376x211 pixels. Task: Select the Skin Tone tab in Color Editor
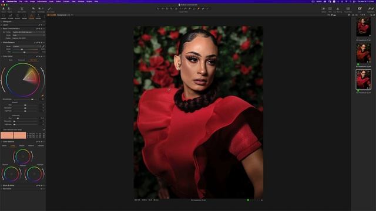(x=33, y=60)
